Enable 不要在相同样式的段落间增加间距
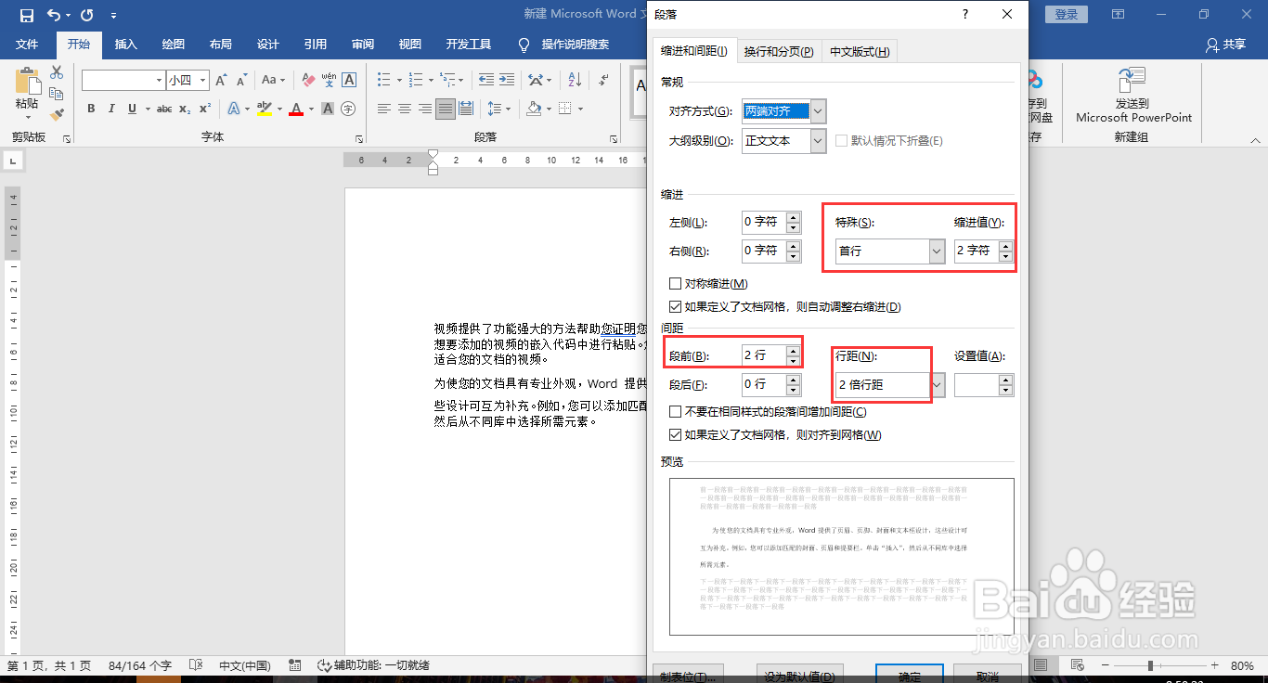 (x=676, y=412)
